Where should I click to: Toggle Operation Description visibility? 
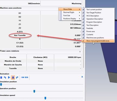click(x=98, y=19)
